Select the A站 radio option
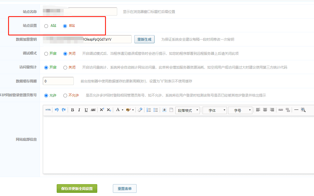The width and height of the screenshot is (314, 196). pos(46,26)
